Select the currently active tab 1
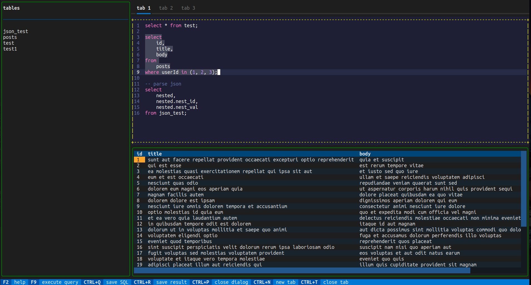 point(143,8)
